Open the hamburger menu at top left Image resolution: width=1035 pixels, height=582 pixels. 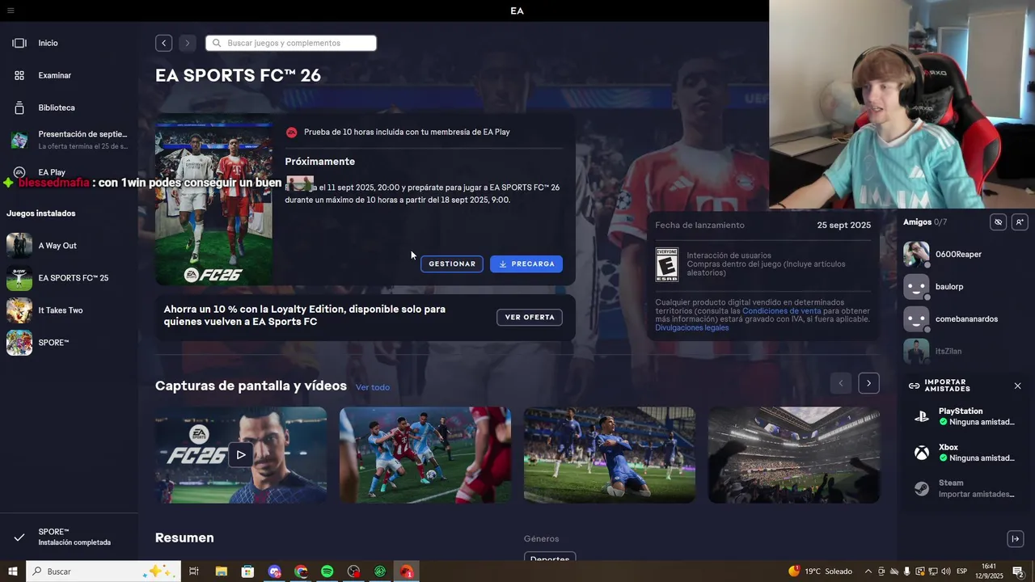click(x=11, y=11)
